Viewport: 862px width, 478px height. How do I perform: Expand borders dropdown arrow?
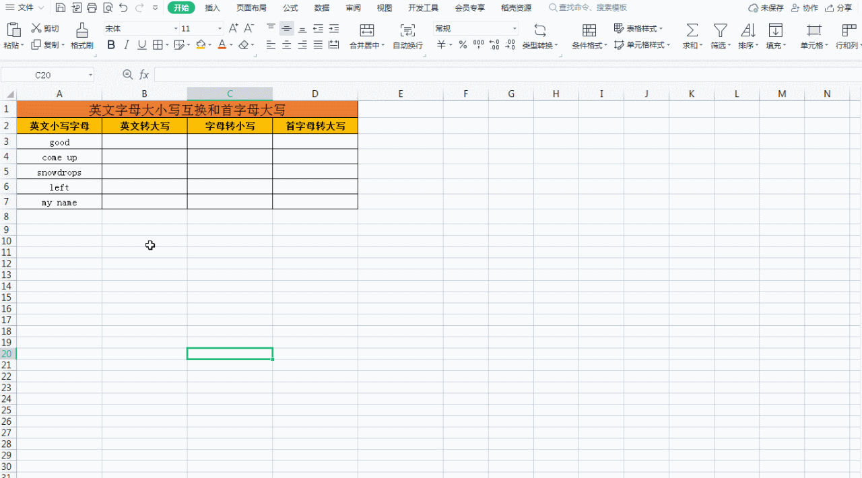coord(168,45)
